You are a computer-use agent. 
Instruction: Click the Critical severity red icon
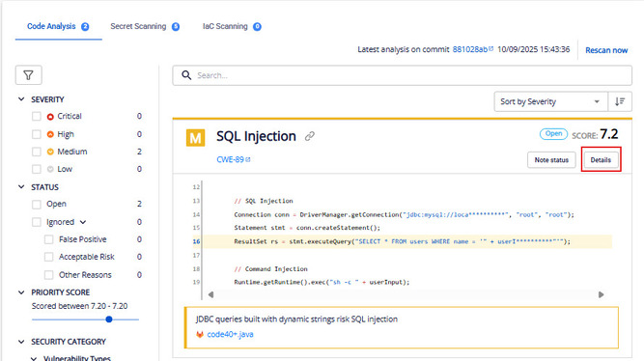(x=50, y=117)
